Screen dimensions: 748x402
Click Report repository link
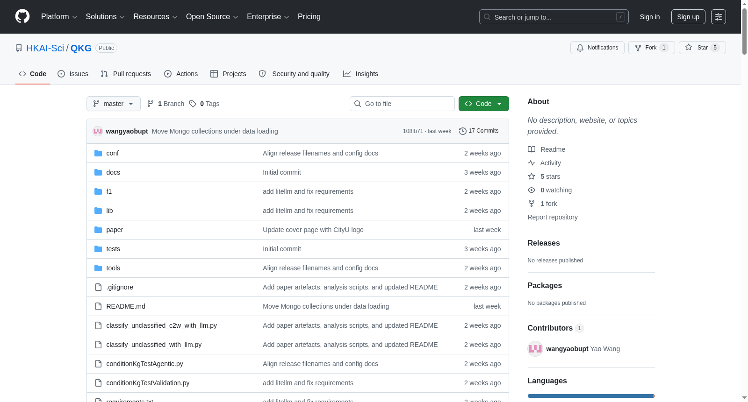553,217
